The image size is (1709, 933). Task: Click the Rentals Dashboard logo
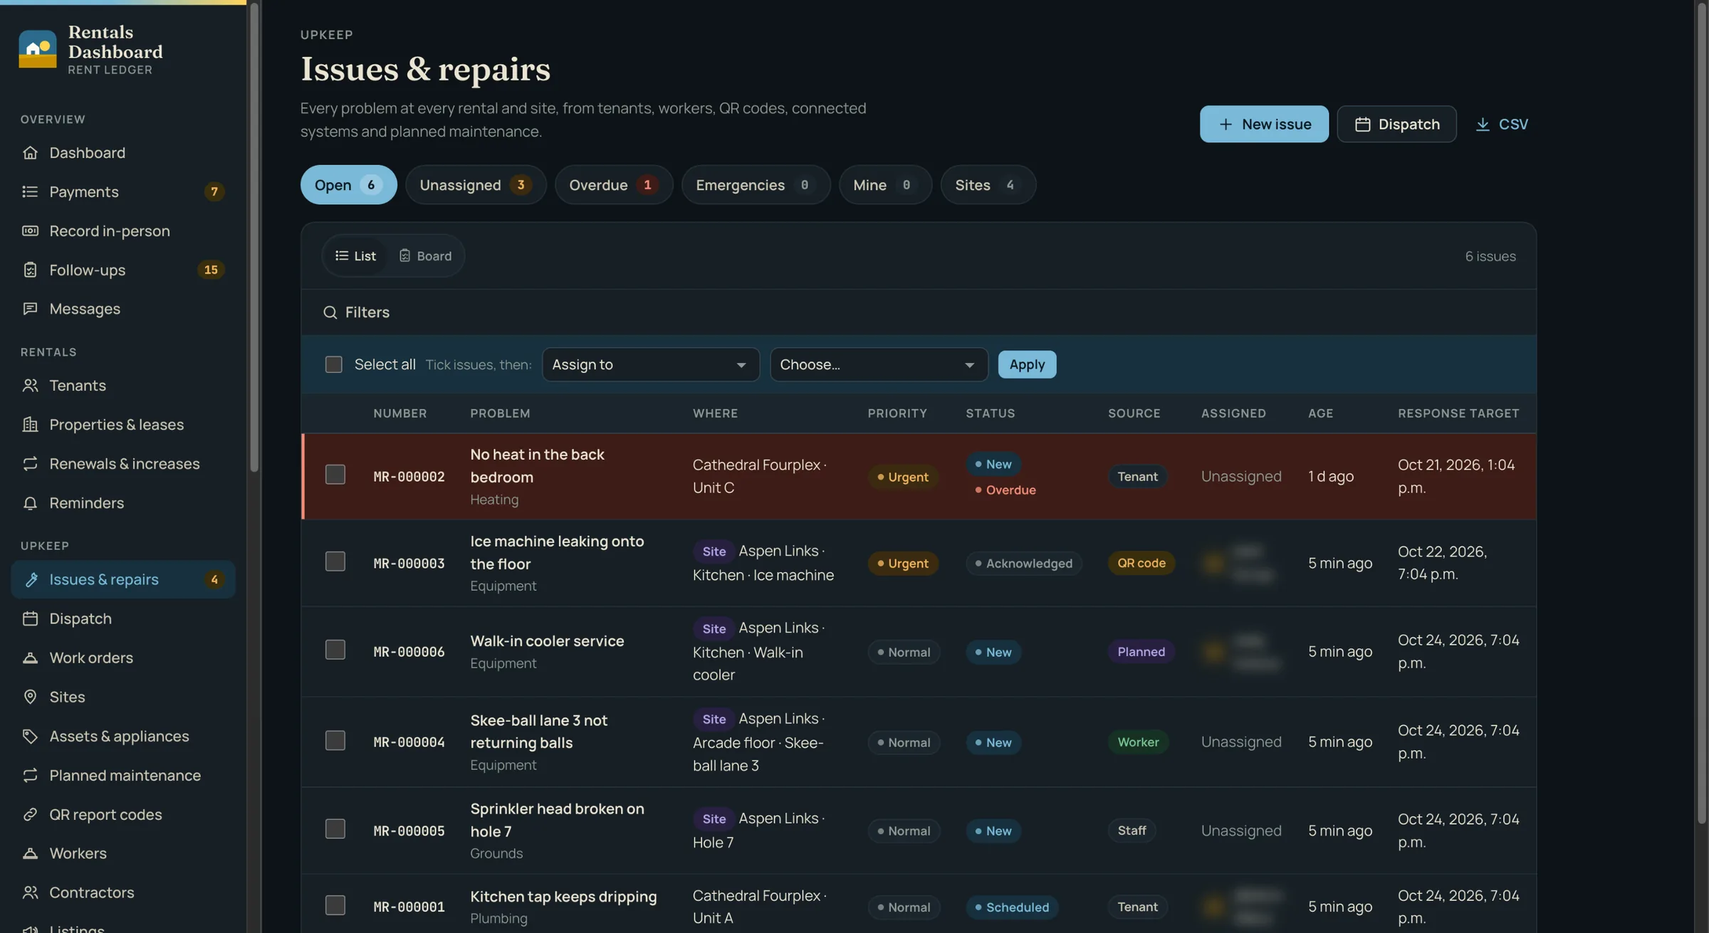(x=37, y=49)
